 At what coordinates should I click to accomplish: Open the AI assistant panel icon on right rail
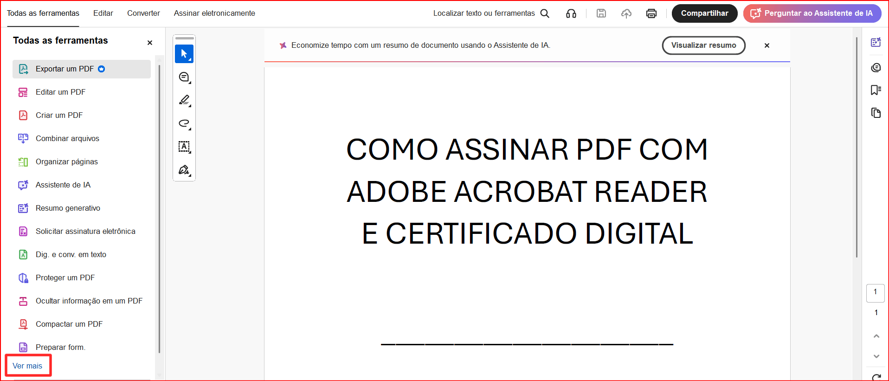tap(876, 42)
